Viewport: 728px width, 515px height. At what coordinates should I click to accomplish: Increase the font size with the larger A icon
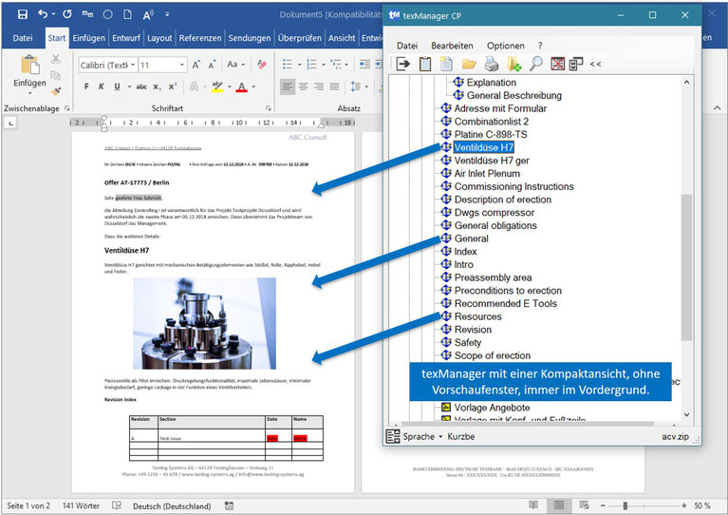(196, 65)
